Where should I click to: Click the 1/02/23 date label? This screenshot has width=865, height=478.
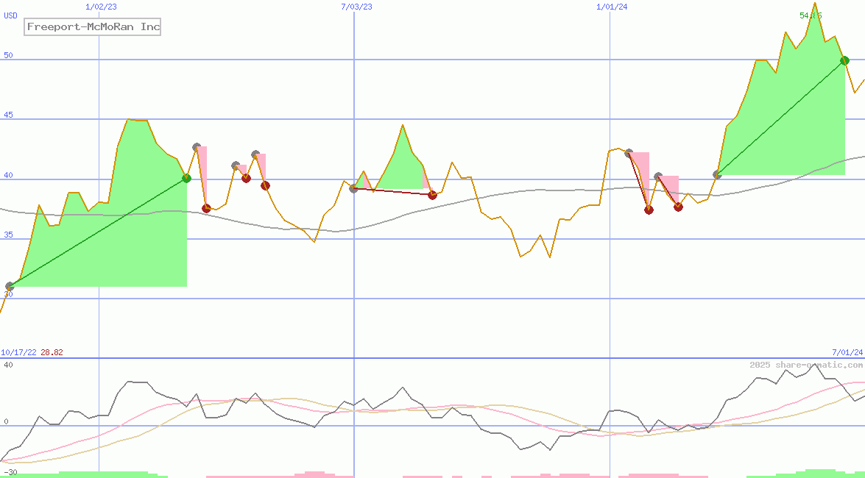click(100, 7)
